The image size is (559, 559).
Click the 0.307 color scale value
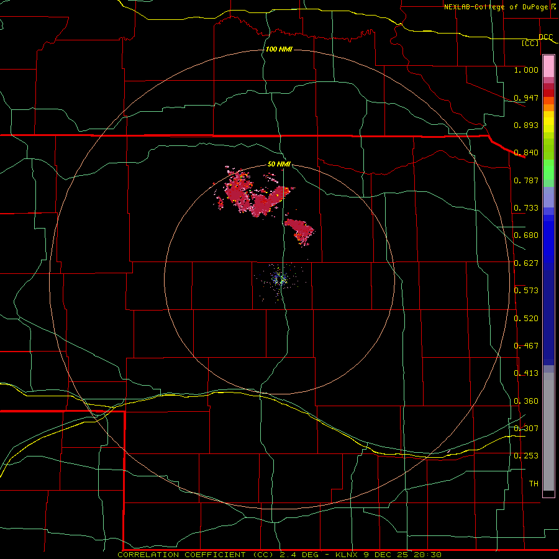[x=526, y=429]
